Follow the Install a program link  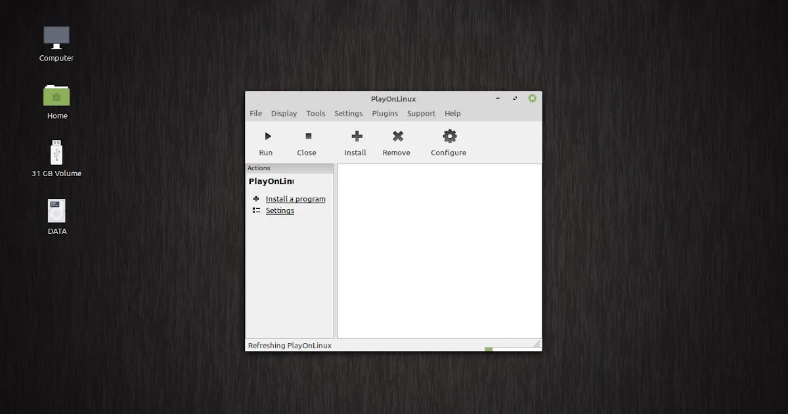point(295,199)
